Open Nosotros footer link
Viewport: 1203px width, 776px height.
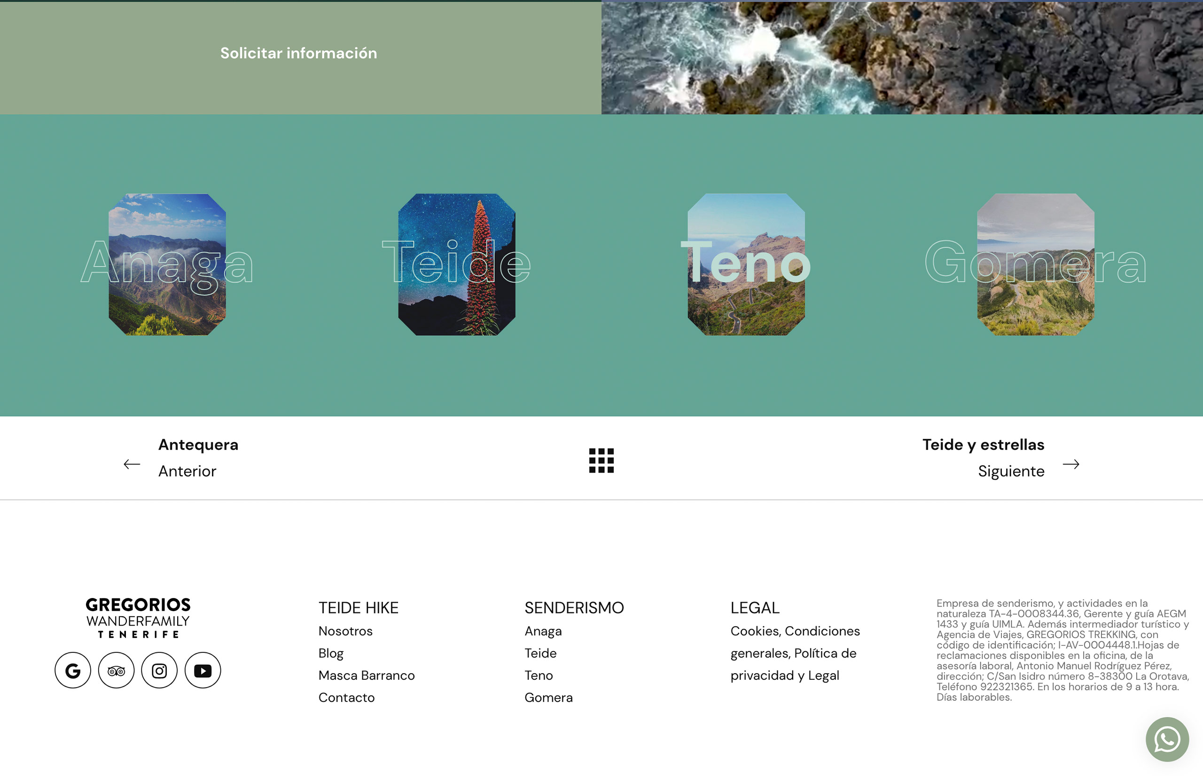pos(345,631)
